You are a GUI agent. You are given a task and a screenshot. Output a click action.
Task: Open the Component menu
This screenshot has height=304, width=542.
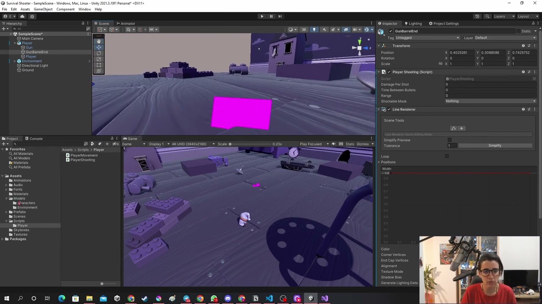[x=65, y=9]
